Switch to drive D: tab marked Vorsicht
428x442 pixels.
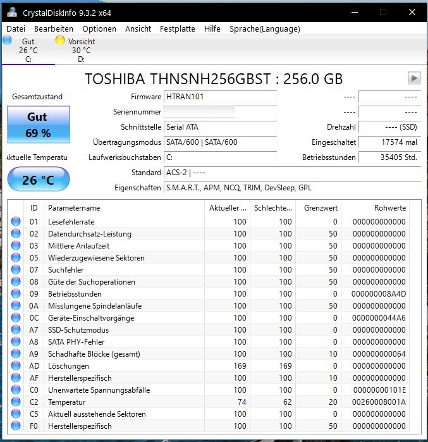point(81,50)
